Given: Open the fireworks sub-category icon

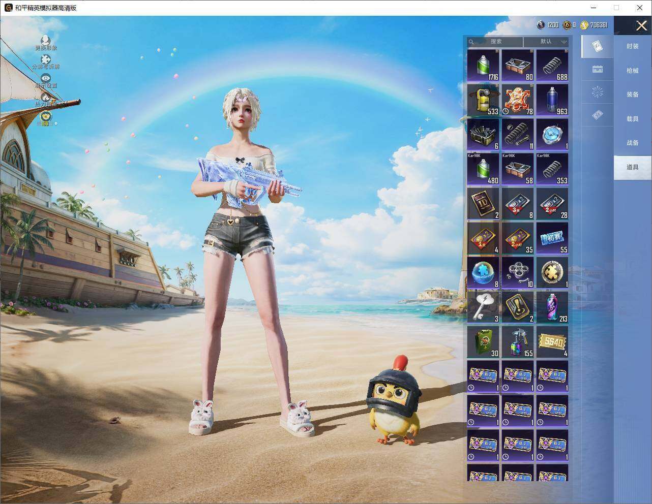Looking at the screenshot, I should [598, 92].
